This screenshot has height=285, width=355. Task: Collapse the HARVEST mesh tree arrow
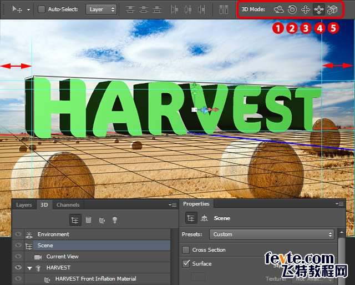pos(29,268)
